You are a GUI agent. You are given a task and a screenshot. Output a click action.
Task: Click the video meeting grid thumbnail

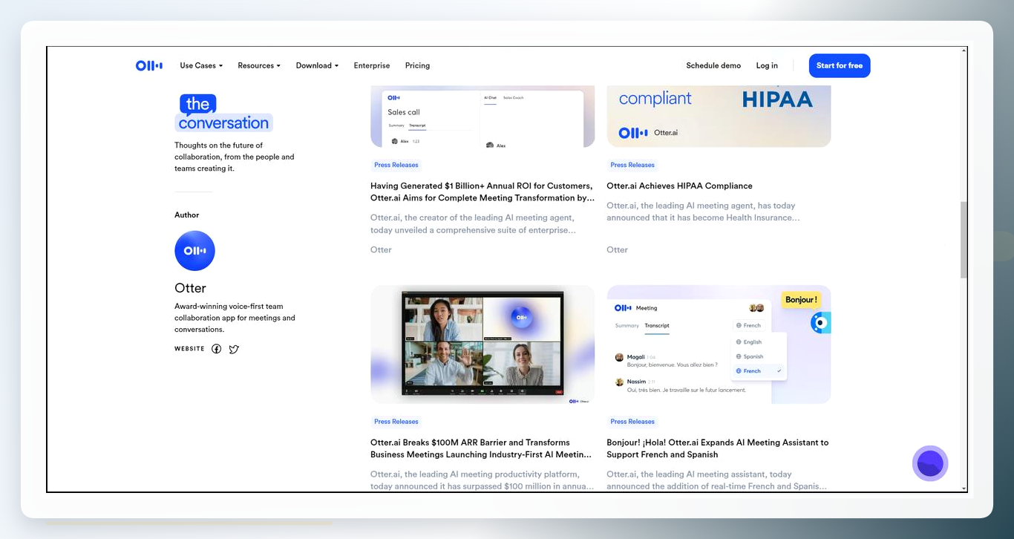(483, 344)
